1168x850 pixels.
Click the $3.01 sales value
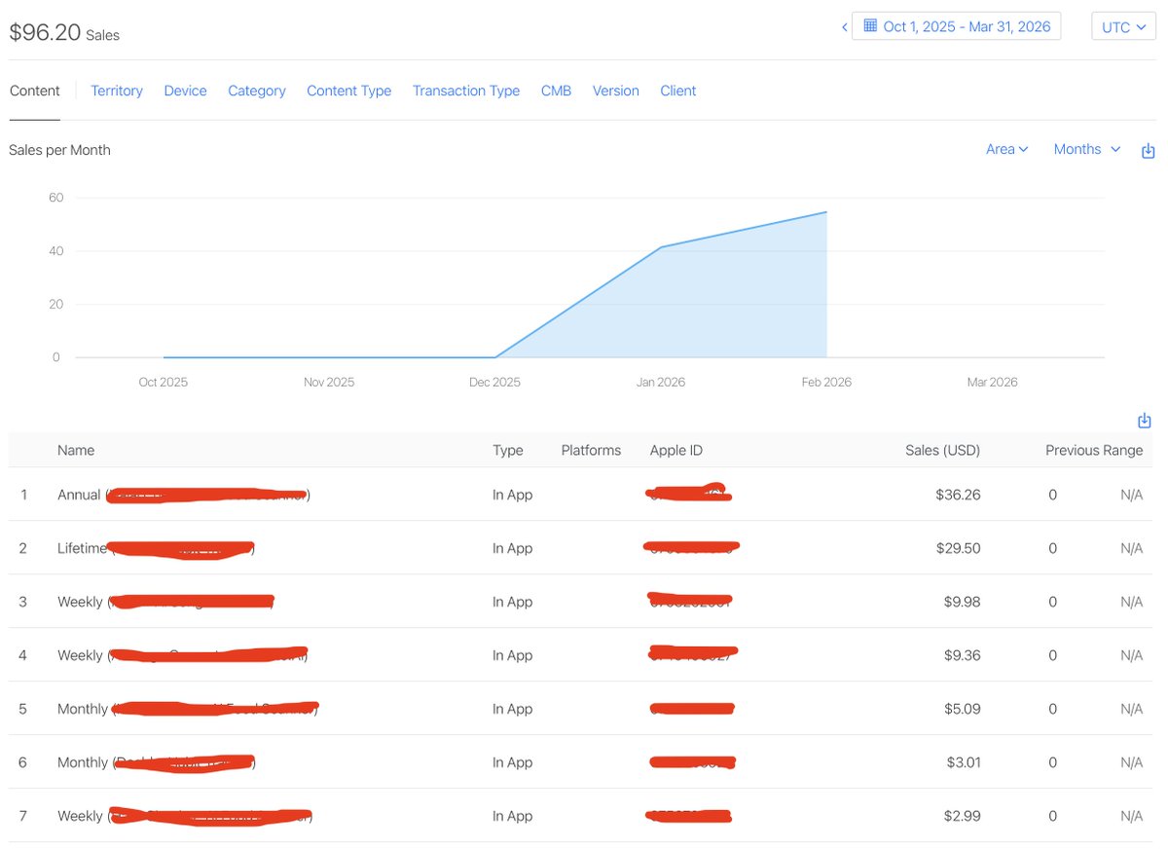(964, 762)
